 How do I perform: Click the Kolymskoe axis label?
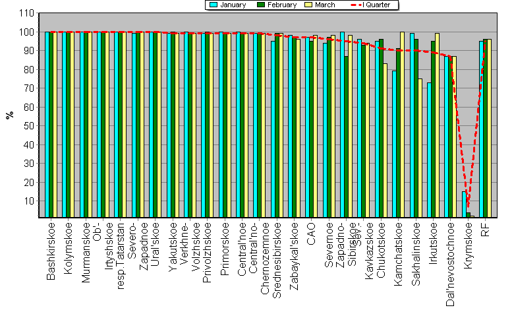[69, 248]
